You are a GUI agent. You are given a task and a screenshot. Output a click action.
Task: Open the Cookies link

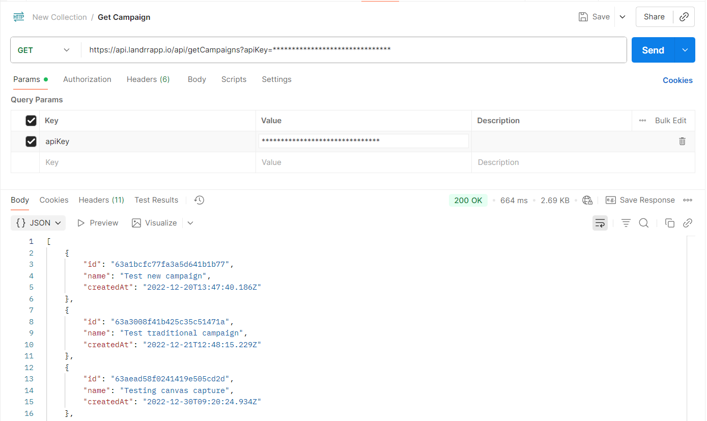677,80
